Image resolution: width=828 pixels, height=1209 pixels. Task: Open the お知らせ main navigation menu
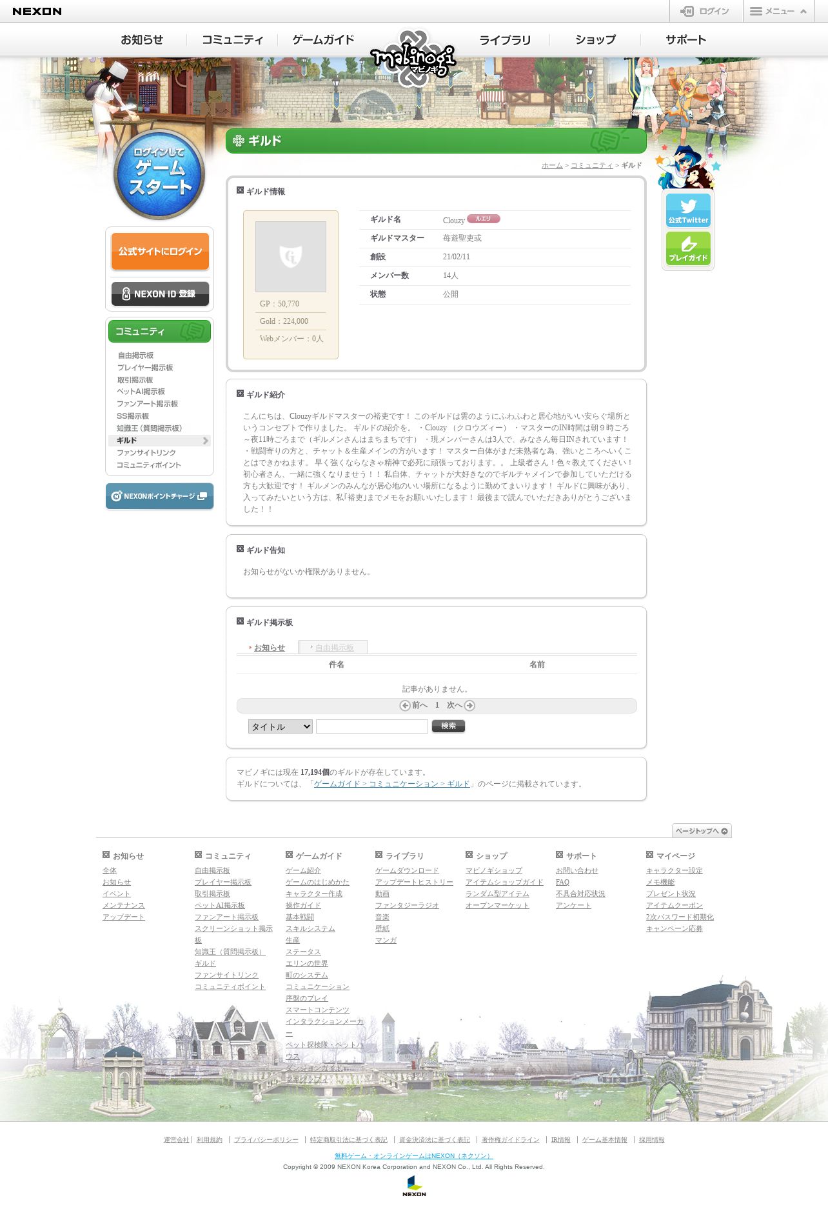pos(142,39)
